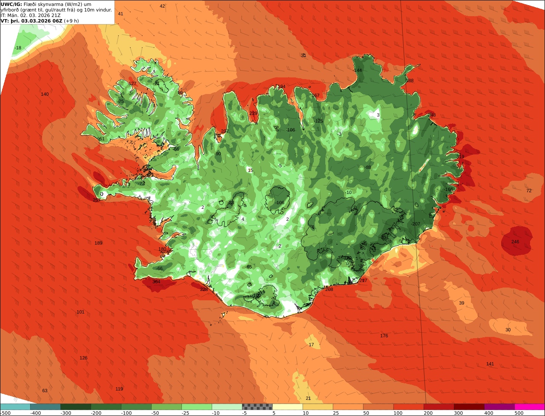Click the legend label '500'
The height and width of the screenshot is (416, 545).
[x=519, y=413]
